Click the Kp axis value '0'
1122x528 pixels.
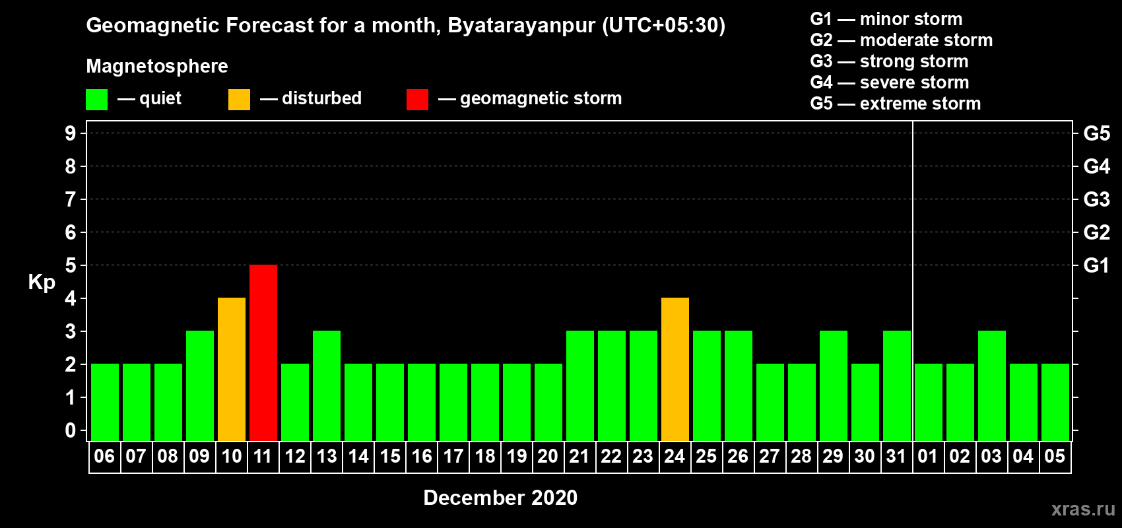pyautogui.click(x=71, y=430)
